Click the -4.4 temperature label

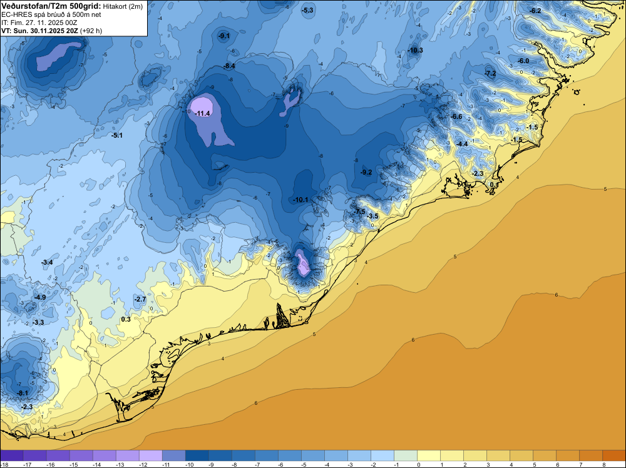point(463,144)
